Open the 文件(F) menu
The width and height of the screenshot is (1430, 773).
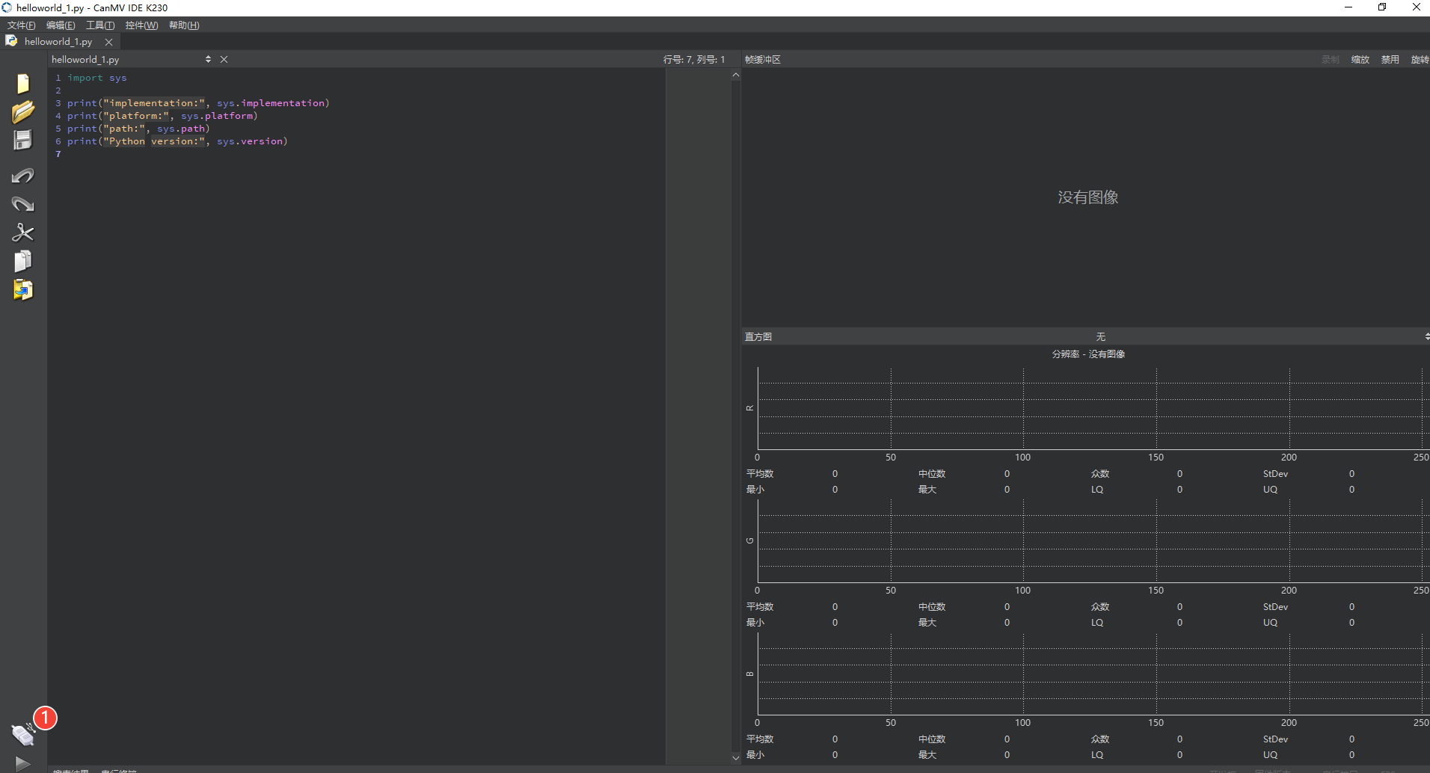(x=22, y=25)
